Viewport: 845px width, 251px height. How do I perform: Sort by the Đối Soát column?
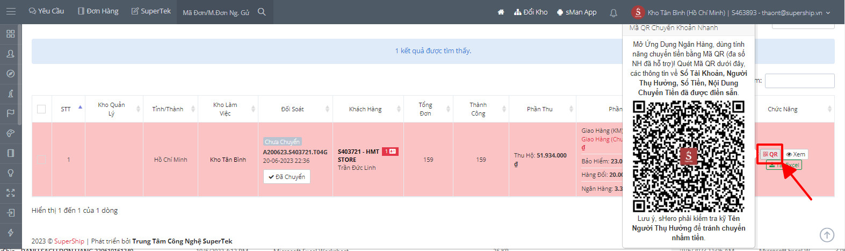tap(295, 109)
